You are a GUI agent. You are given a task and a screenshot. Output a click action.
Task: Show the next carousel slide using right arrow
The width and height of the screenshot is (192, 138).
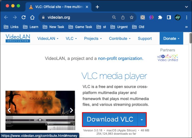pos(72,110)
